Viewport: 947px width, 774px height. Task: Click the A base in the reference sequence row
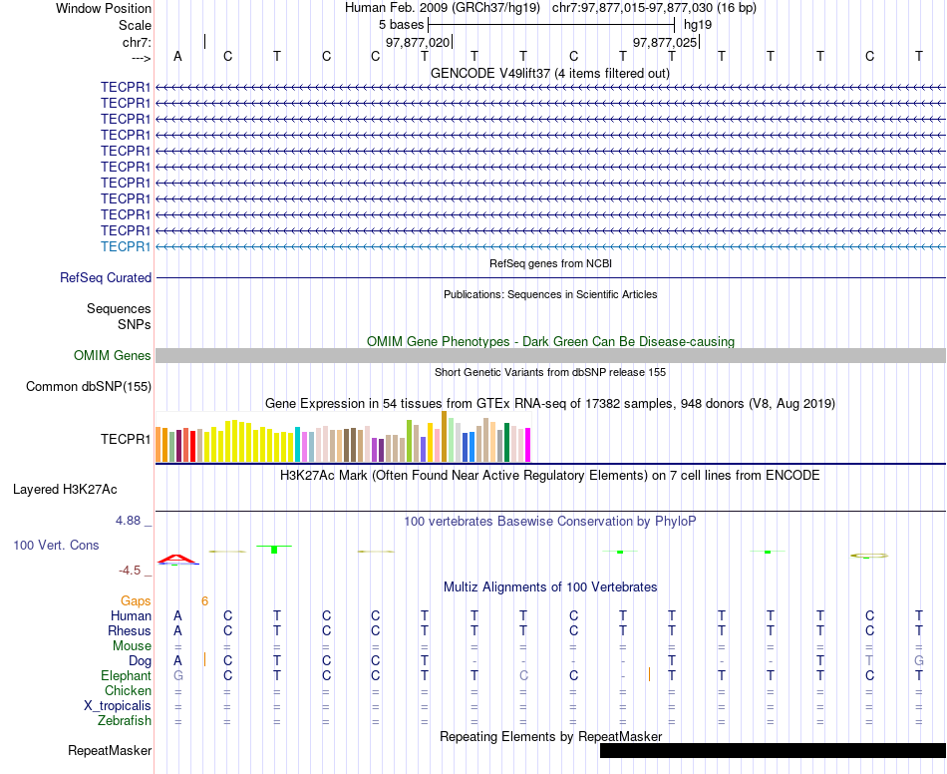(x=177, y=56)
